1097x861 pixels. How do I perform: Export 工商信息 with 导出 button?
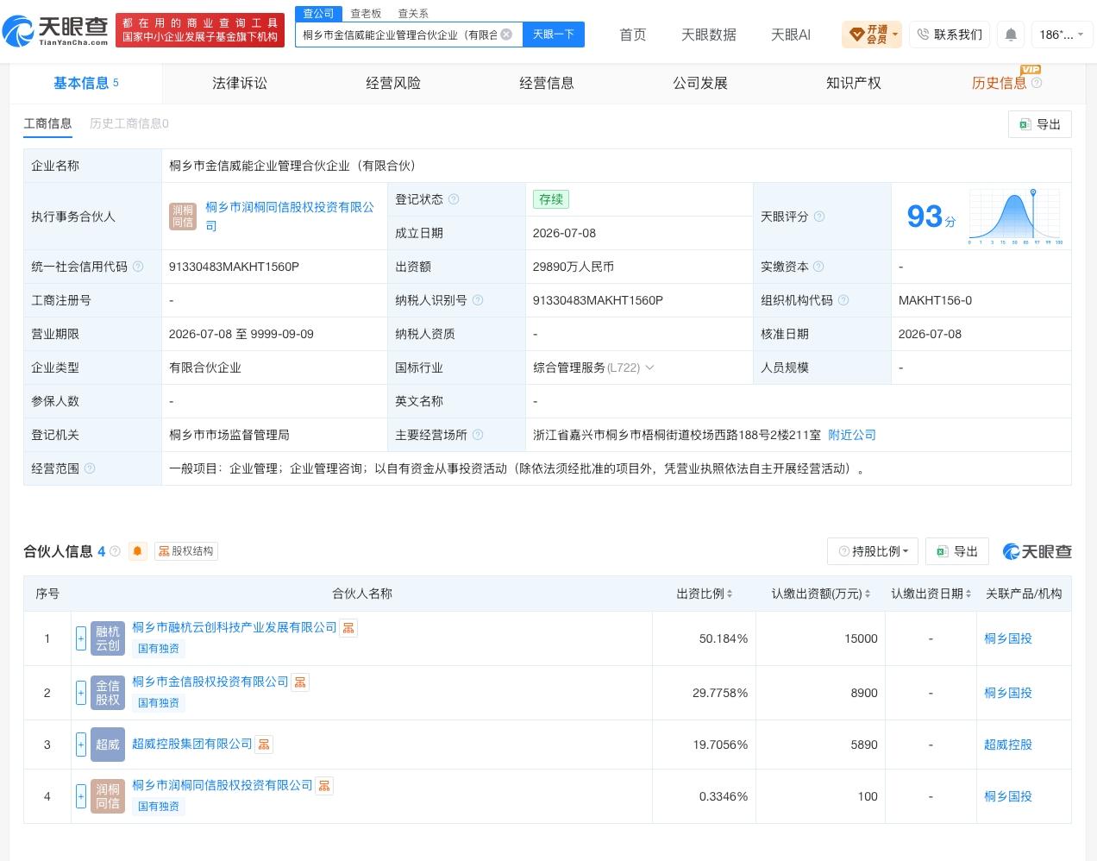tap(1040, 124)
